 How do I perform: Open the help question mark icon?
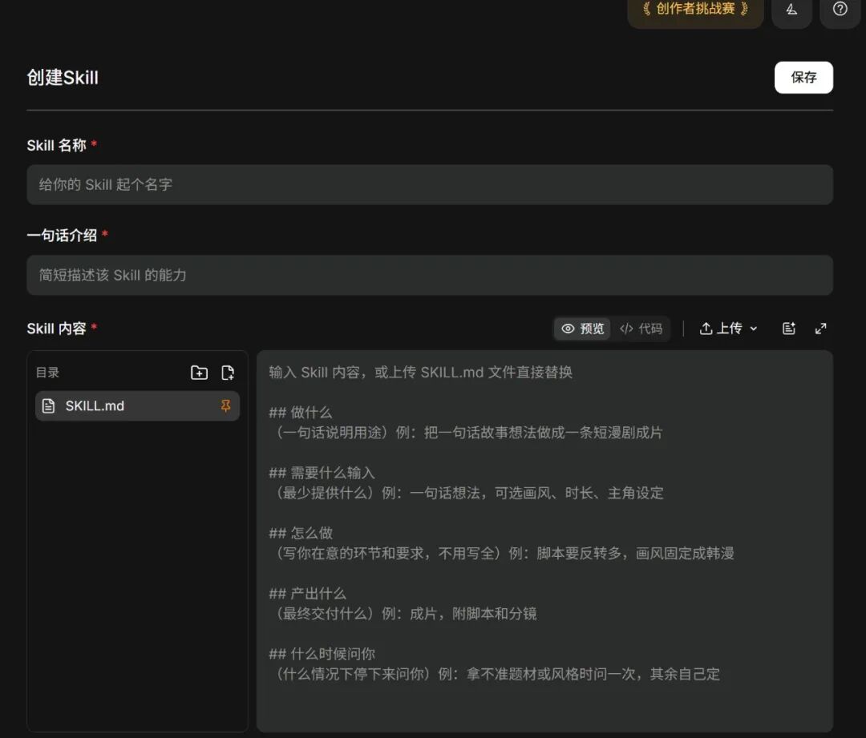(840, 10)
